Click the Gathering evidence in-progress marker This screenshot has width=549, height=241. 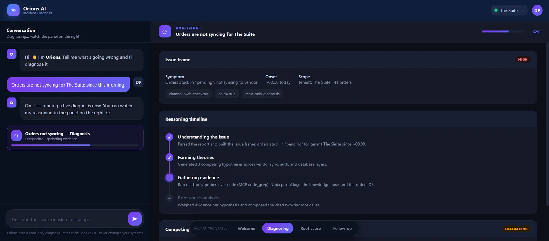click(x=169, y=178)
